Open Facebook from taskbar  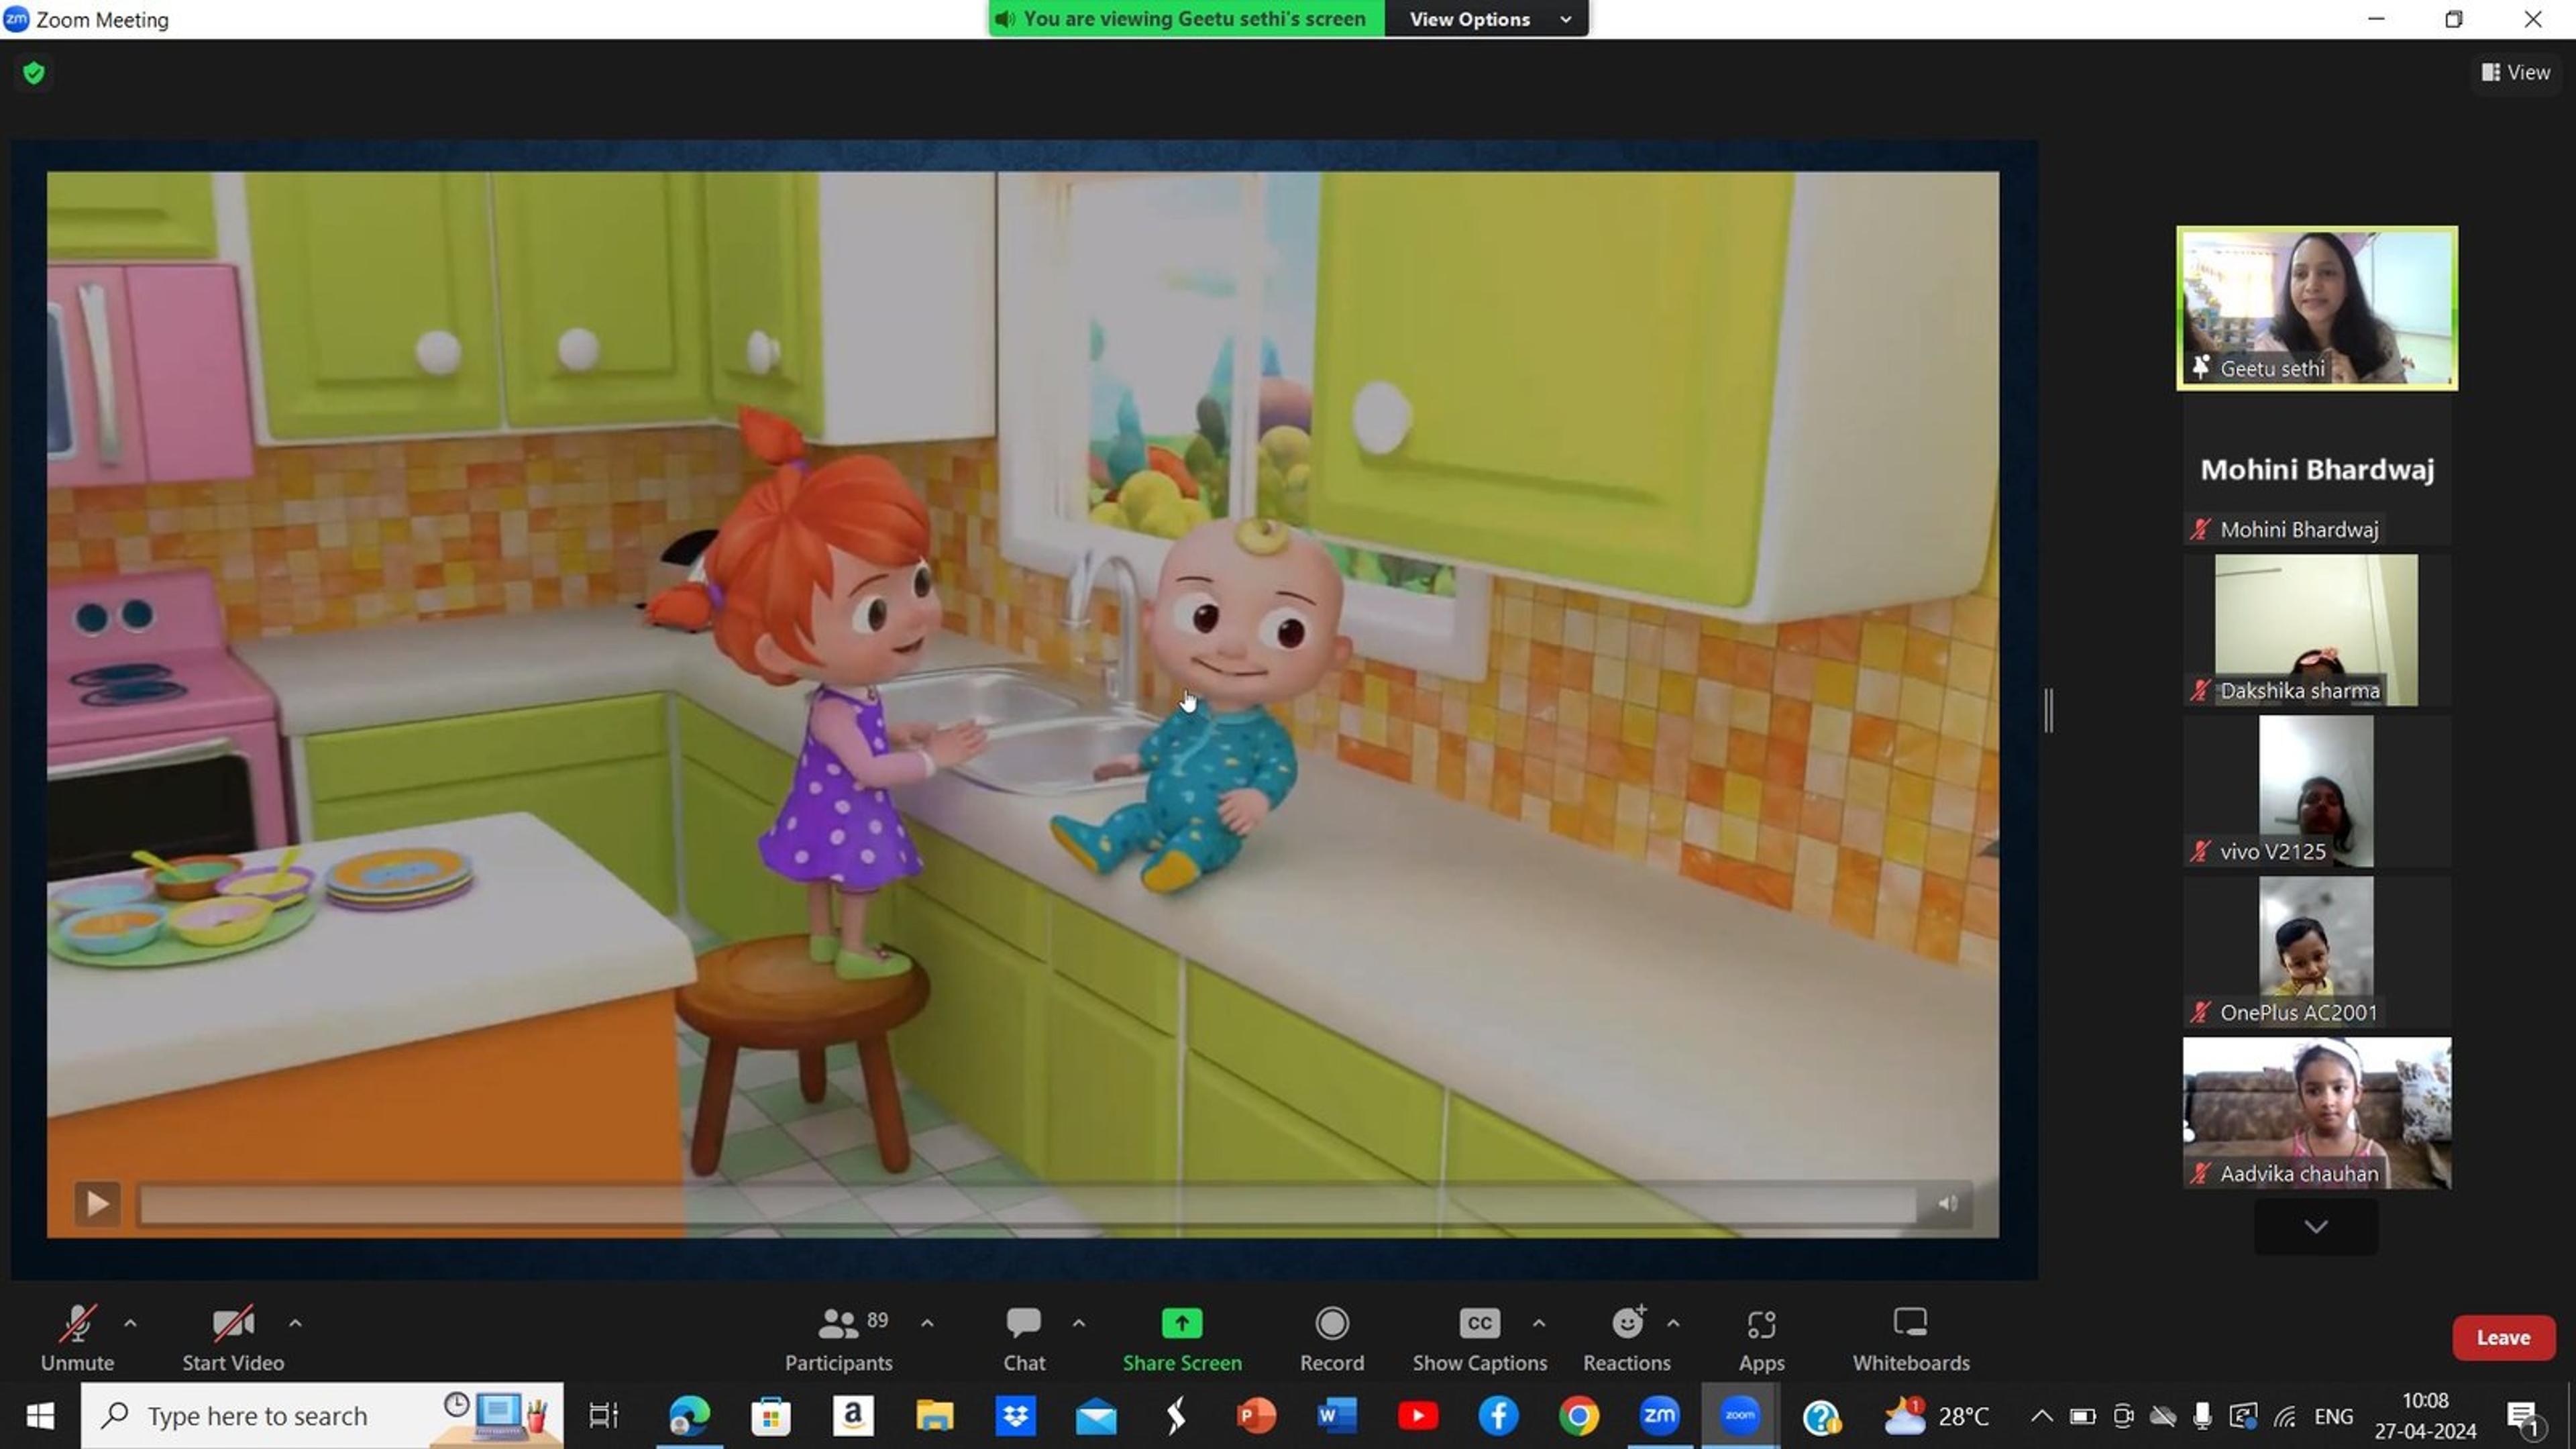pyautogui.click(x=1498, y=1415)
